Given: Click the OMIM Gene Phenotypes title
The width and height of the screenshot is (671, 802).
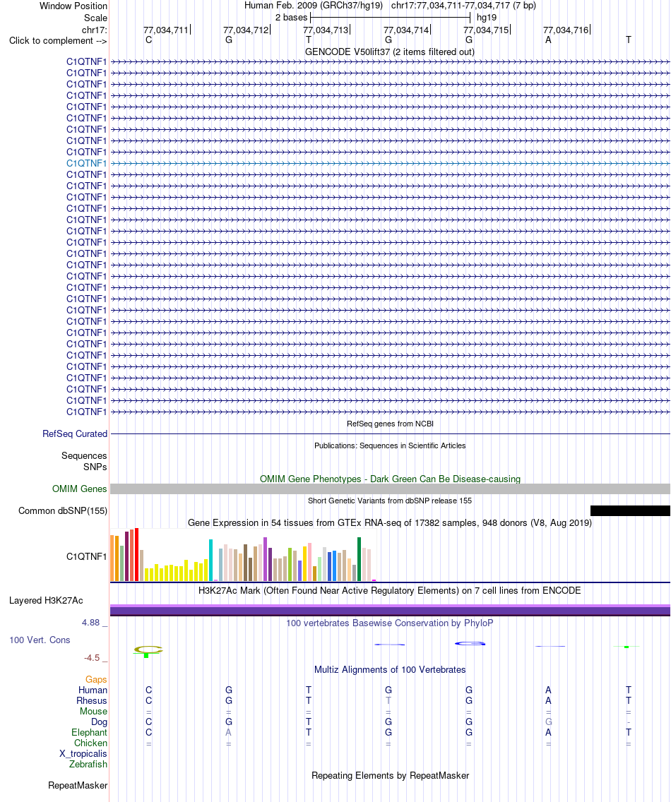Looking at the screenshot, I should 390,479.
